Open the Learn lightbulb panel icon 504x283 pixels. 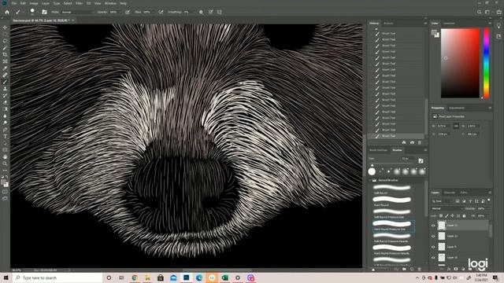(x=498, y=26)
